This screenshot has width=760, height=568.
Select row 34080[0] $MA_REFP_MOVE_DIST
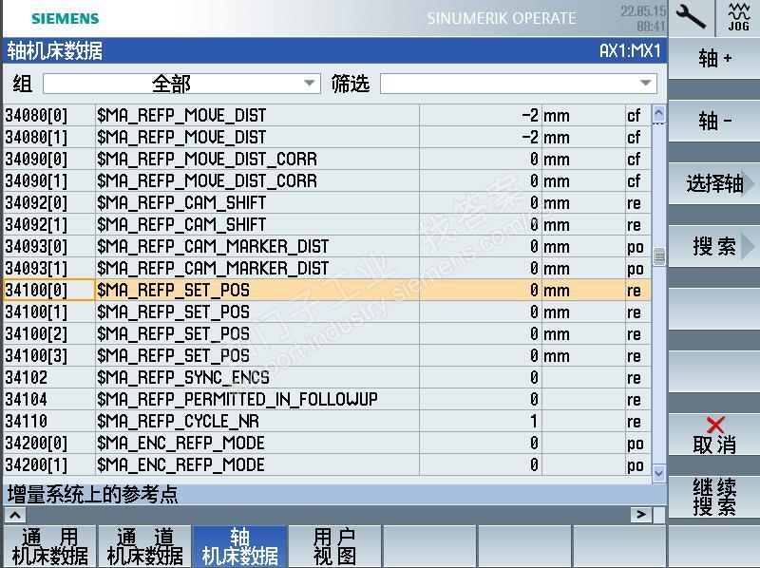click(x=327, y=115)
